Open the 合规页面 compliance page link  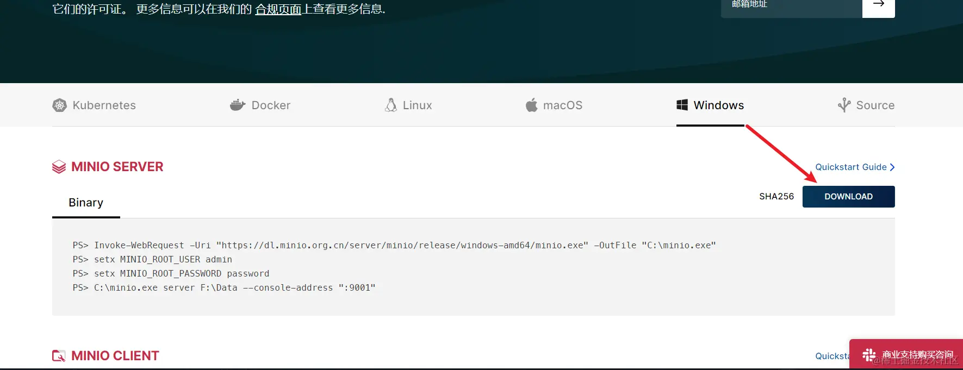click(x=278, y=9)
